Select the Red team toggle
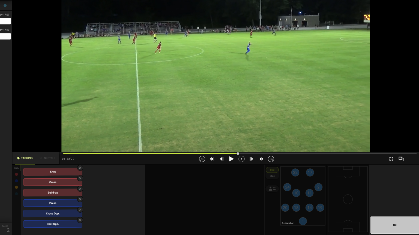 pyautogui.click(x=272, y=170)
